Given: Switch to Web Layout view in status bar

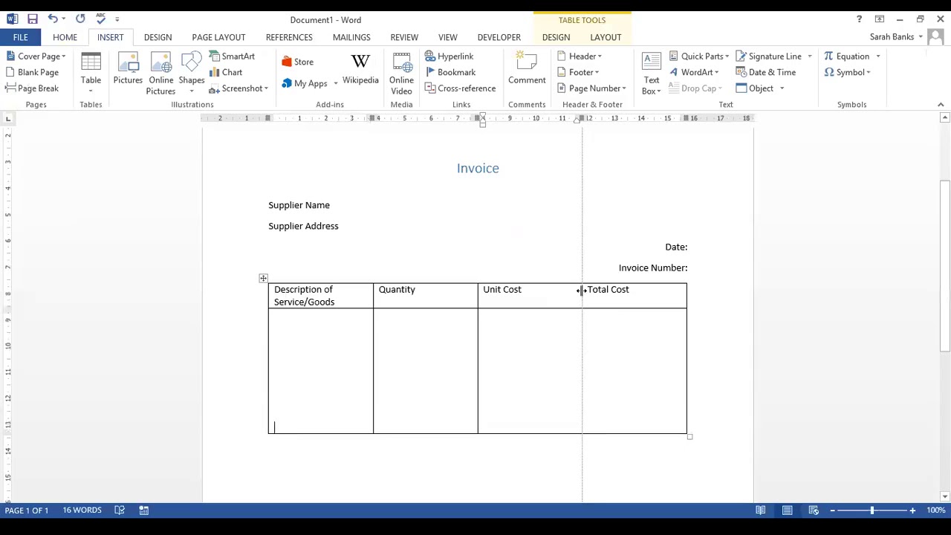Looking at the screenshot, I should click(x=814, y=510).
